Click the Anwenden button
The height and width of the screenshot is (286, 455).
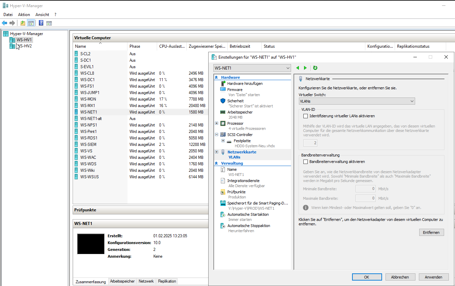(x=434, y=277)
